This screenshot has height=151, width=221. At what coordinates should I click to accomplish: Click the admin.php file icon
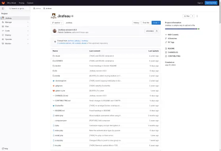[53, 115]
